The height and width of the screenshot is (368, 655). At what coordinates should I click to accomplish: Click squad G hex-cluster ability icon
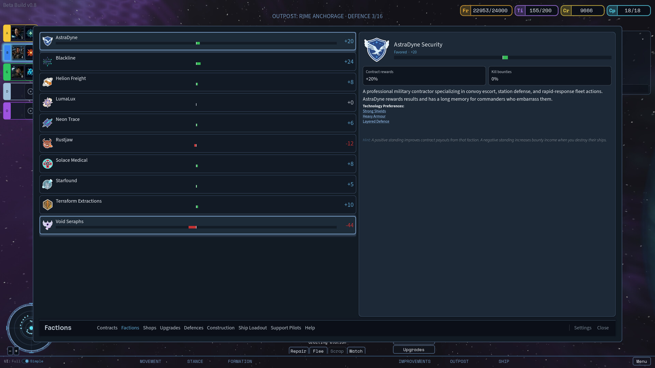click(30, 72)
